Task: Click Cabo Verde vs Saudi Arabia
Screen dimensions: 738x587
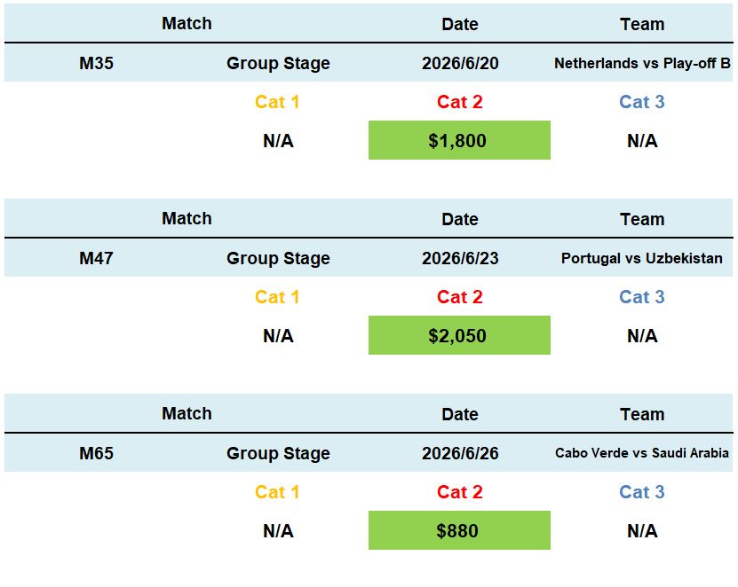Action: (x=642, y=453)
